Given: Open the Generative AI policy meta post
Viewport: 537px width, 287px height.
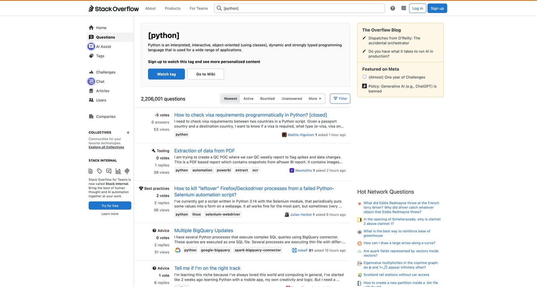Looking at the screenshot, I should 402,88.
